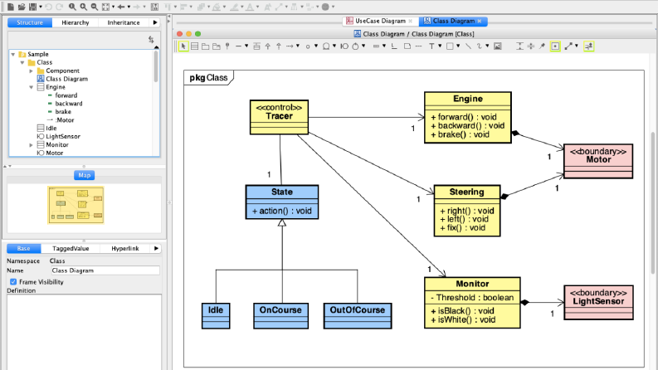Open dropdown next to Rectangle shape tool

[458, 46]
